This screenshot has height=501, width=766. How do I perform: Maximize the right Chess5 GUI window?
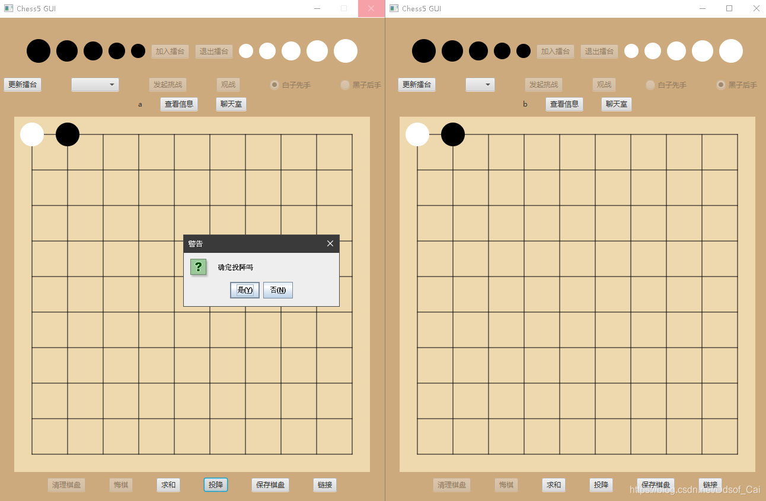729,8
